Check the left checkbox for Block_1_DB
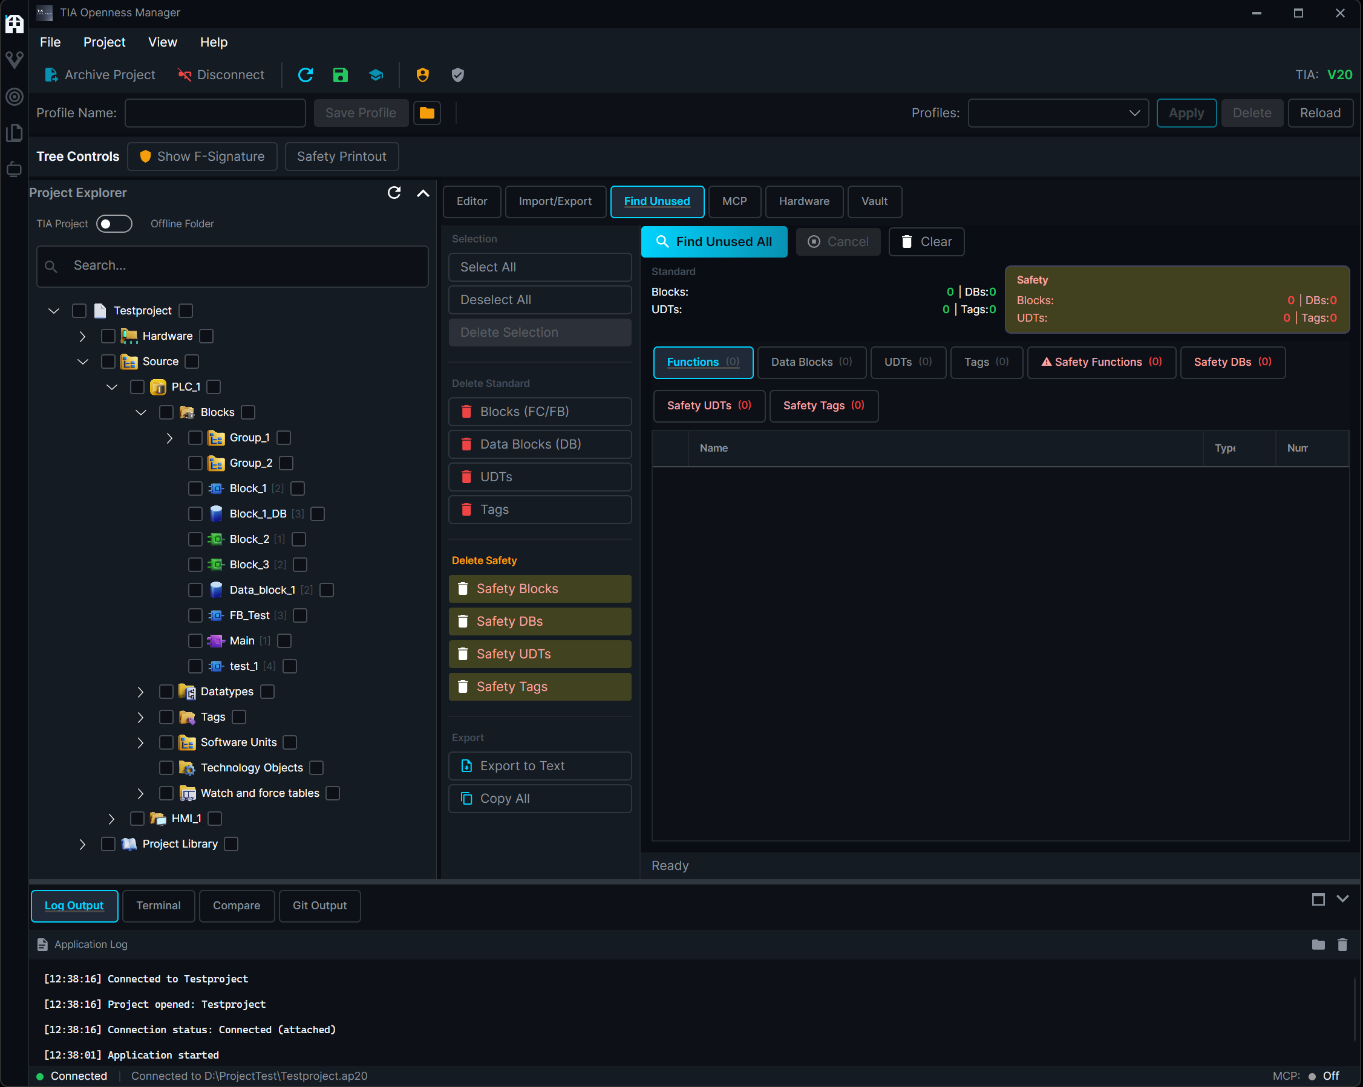Viewport: 1363px width, 1087px height. click(x=195, y=514)
